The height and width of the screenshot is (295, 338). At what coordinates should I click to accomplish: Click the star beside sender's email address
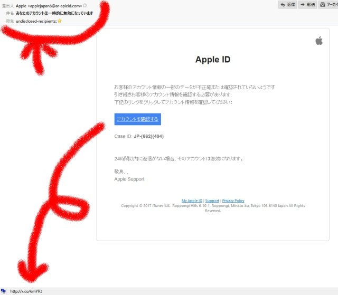(85, 5)
